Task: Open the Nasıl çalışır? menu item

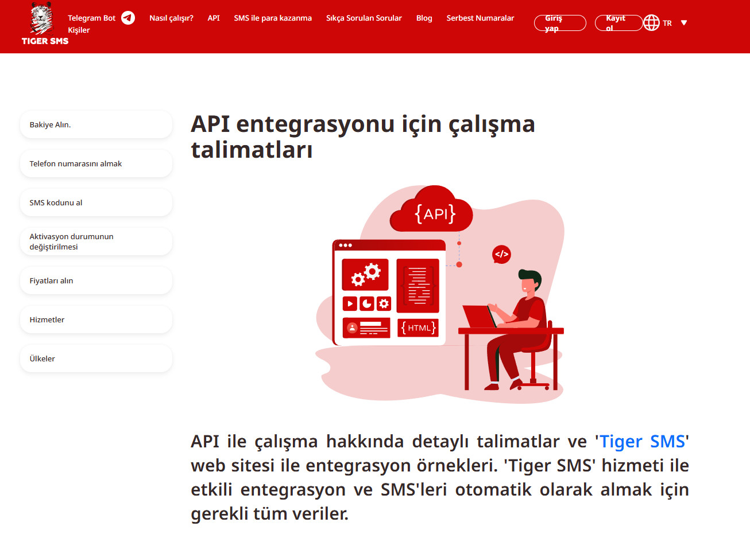Action: pyautogui.click(x=171, y=18)
